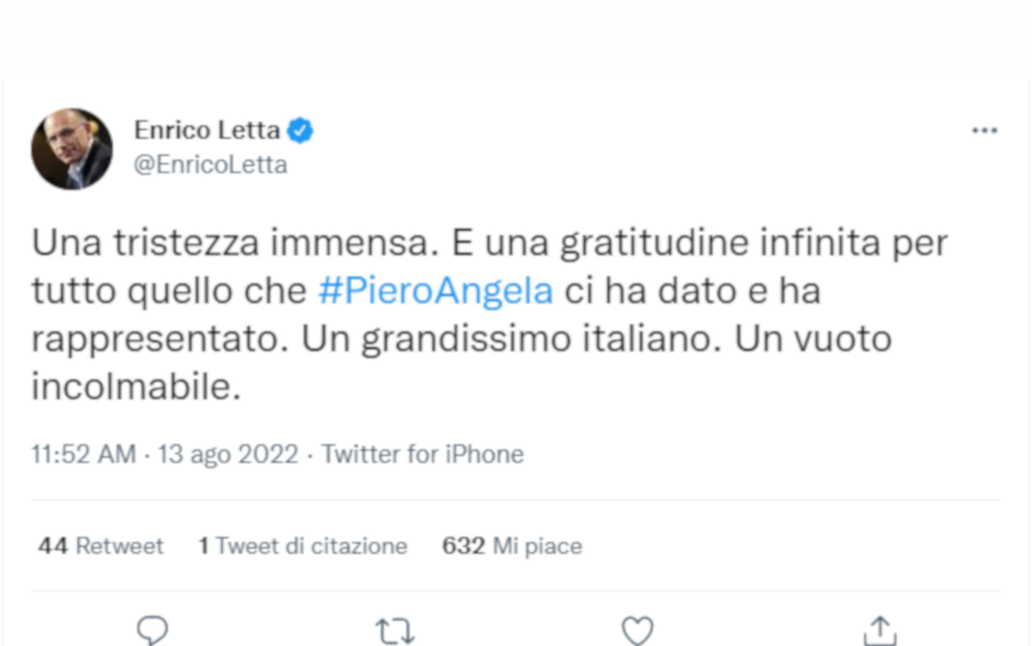Share the tweet via the upload arrow icon
Viewport: 1032px width, 646px height.
click(880, 631)
